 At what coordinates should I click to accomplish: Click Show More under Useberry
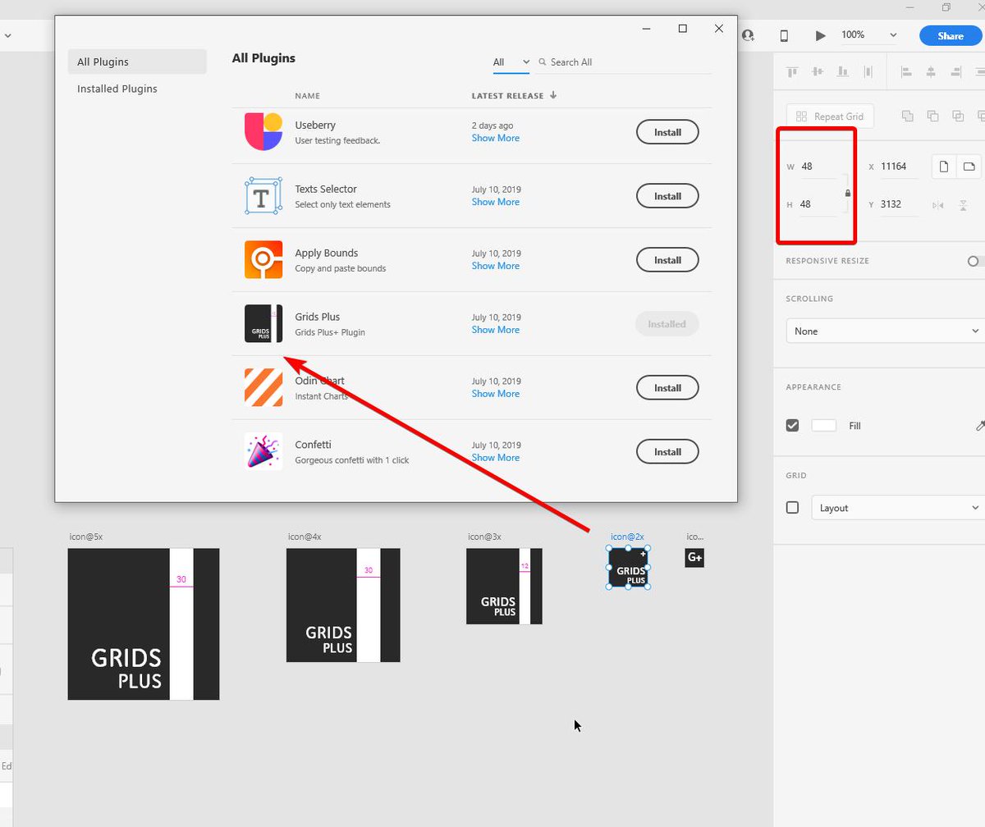point(495,139)
